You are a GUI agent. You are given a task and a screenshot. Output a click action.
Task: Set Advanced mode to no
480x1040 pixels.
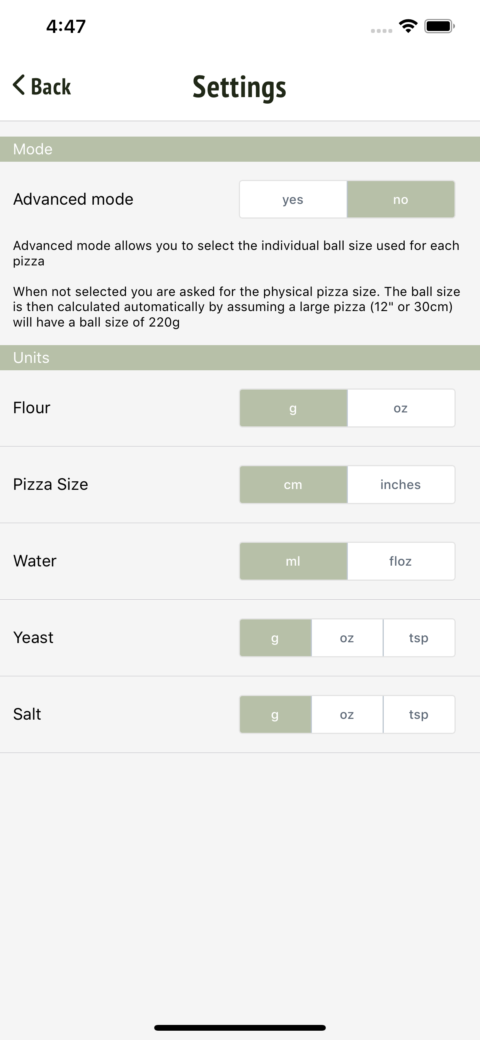click(x=400, y=199)
